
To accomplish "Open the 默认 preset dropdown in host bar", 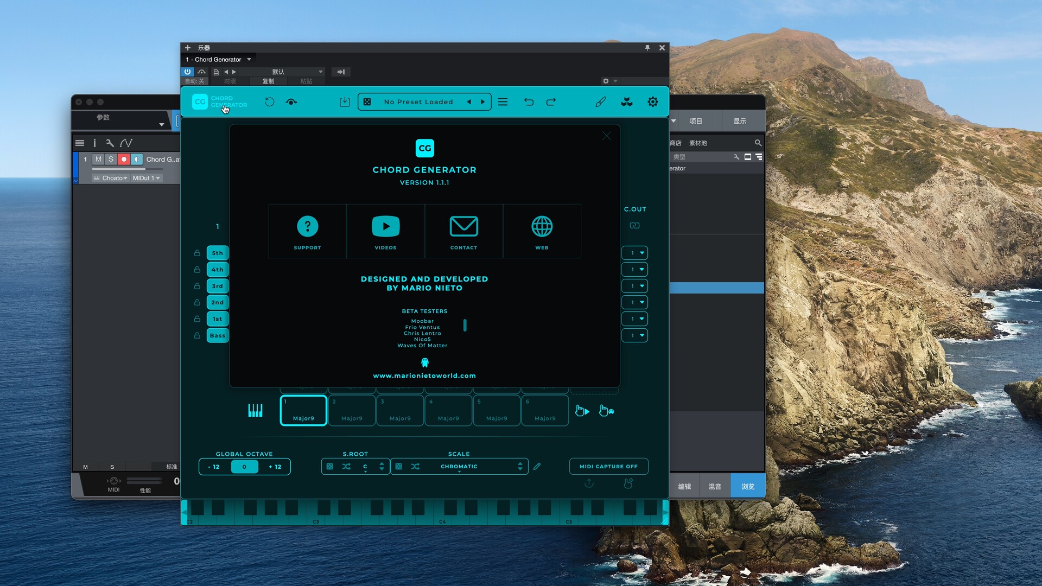I will [282, 72].
